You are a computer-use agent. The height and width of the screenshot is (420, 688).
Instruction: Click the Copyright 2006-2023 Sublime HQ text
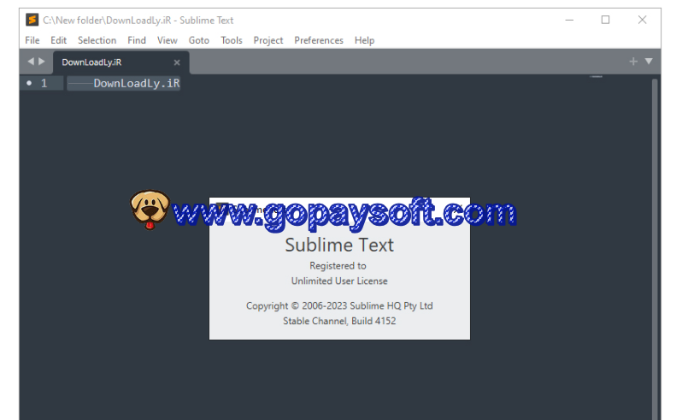click(339, 305)
